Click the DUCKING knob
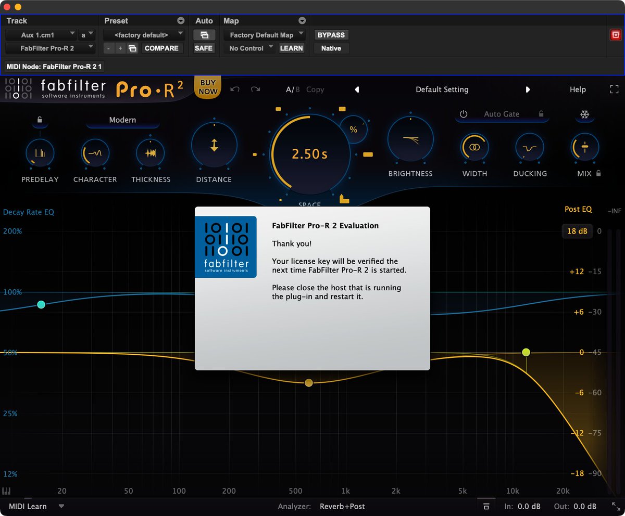This screenshot has height=516, width=625. point(530,148)
